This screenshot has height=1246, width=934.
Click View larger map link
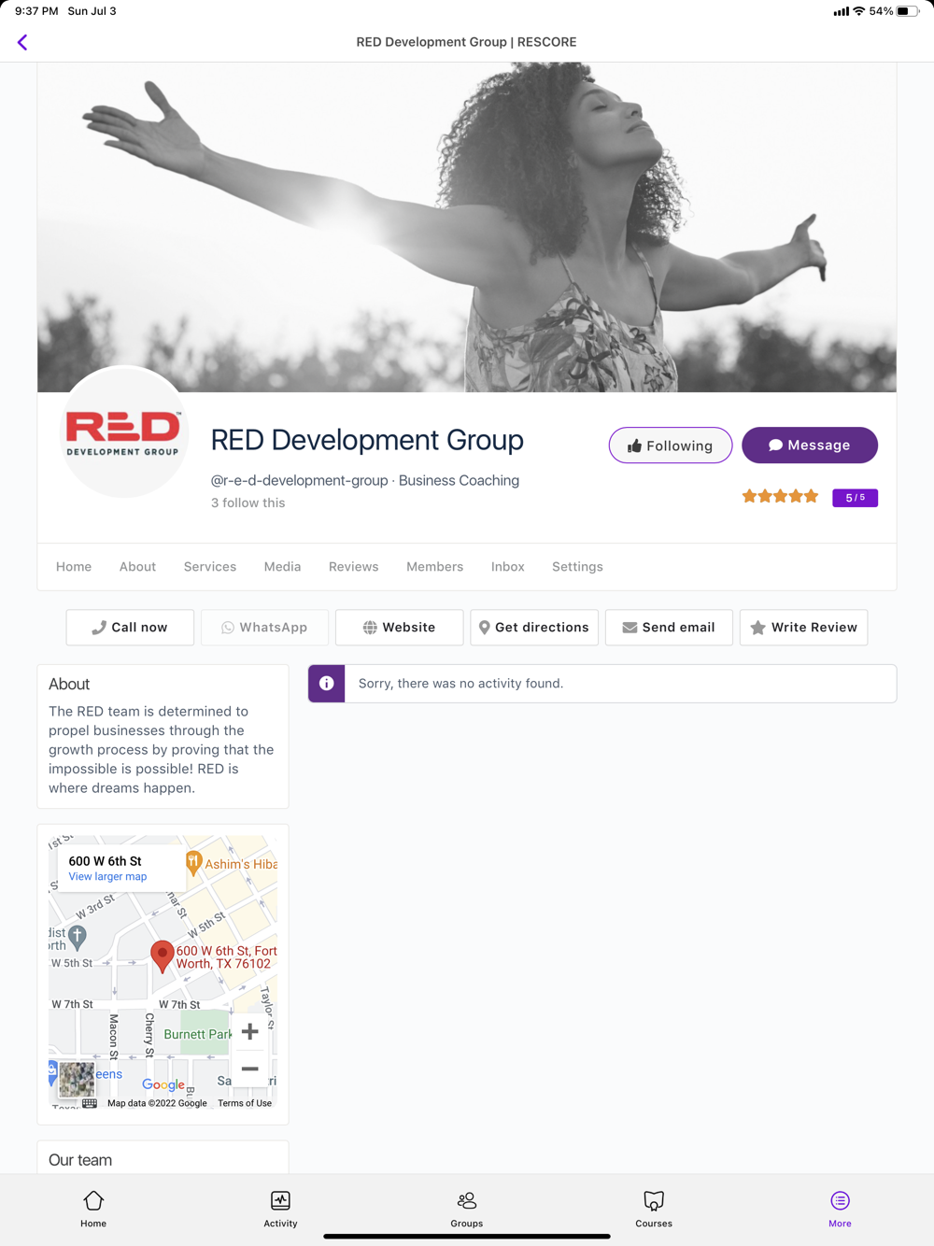click(107, 877)
